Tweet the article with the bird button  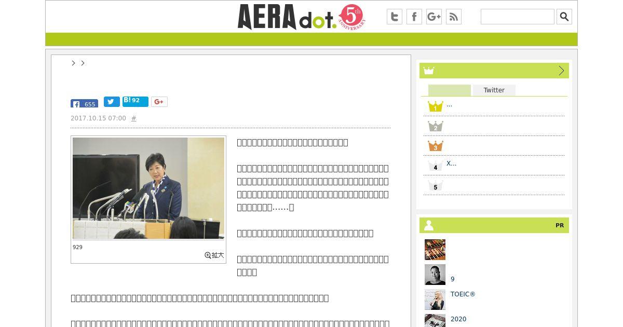112,102
